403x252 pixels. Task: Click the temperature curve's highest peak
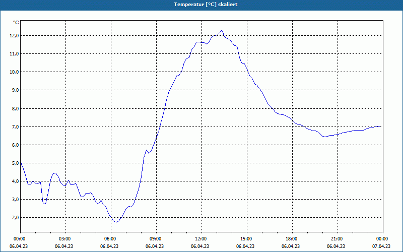point(222,30)
